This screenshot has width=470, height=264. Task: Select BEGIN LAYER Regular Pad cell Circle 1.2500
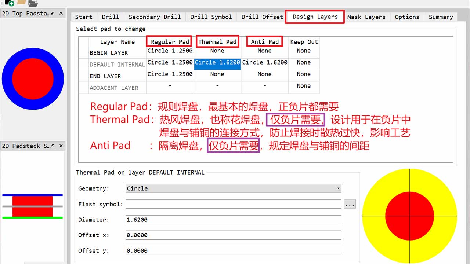point(170,52)
